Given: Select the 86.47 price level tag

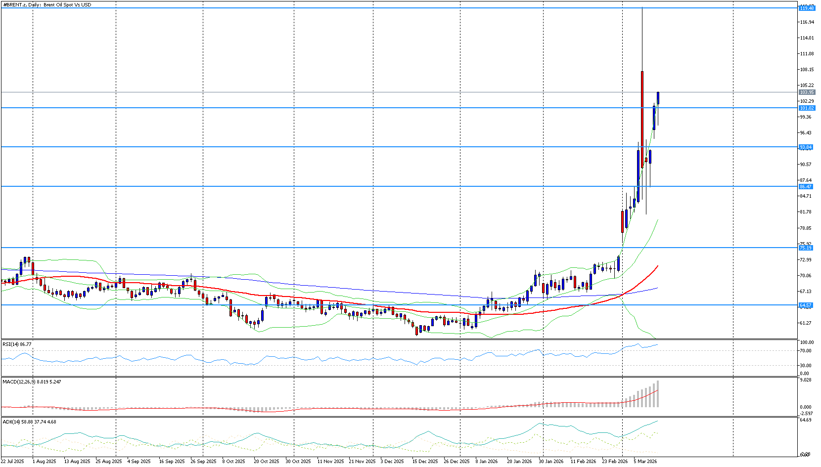Looking at the screenshot, I should click(x=806, y=186).
